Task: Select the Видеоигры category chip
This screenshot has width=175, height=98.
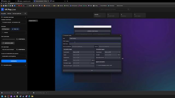Action: click(6, 29)
